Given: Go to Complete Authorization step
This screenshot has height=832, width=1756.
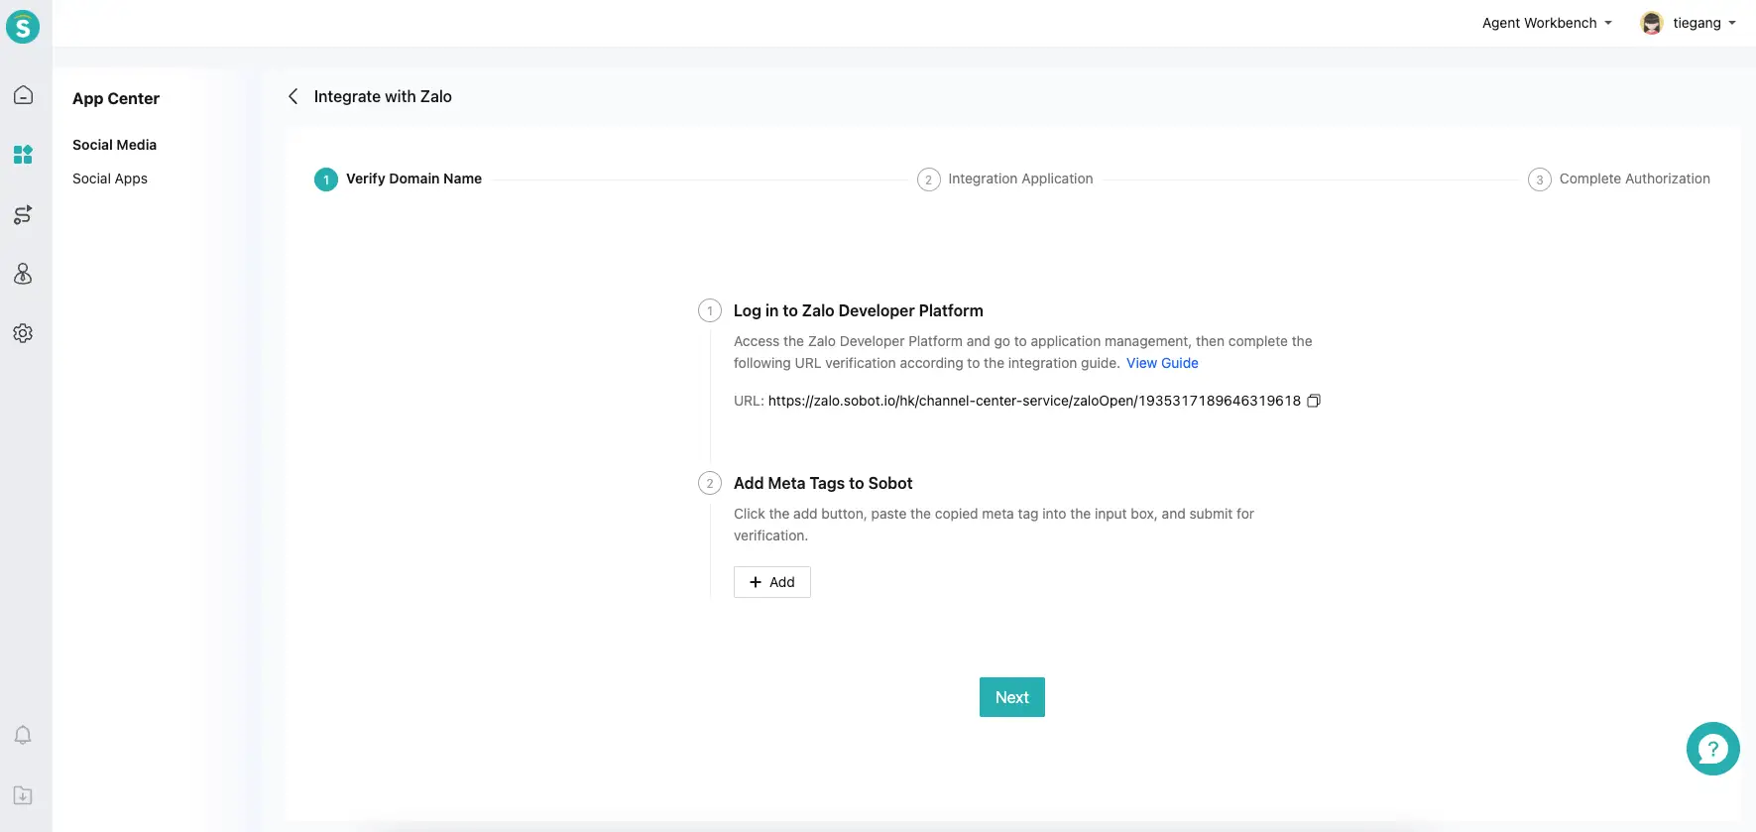Looking at the screenshot, I should tap(1619, 178).
